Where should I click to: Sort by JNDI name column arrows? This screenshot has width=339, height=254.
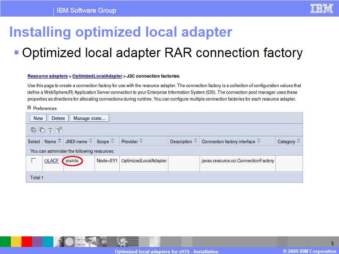click(91, 141)
